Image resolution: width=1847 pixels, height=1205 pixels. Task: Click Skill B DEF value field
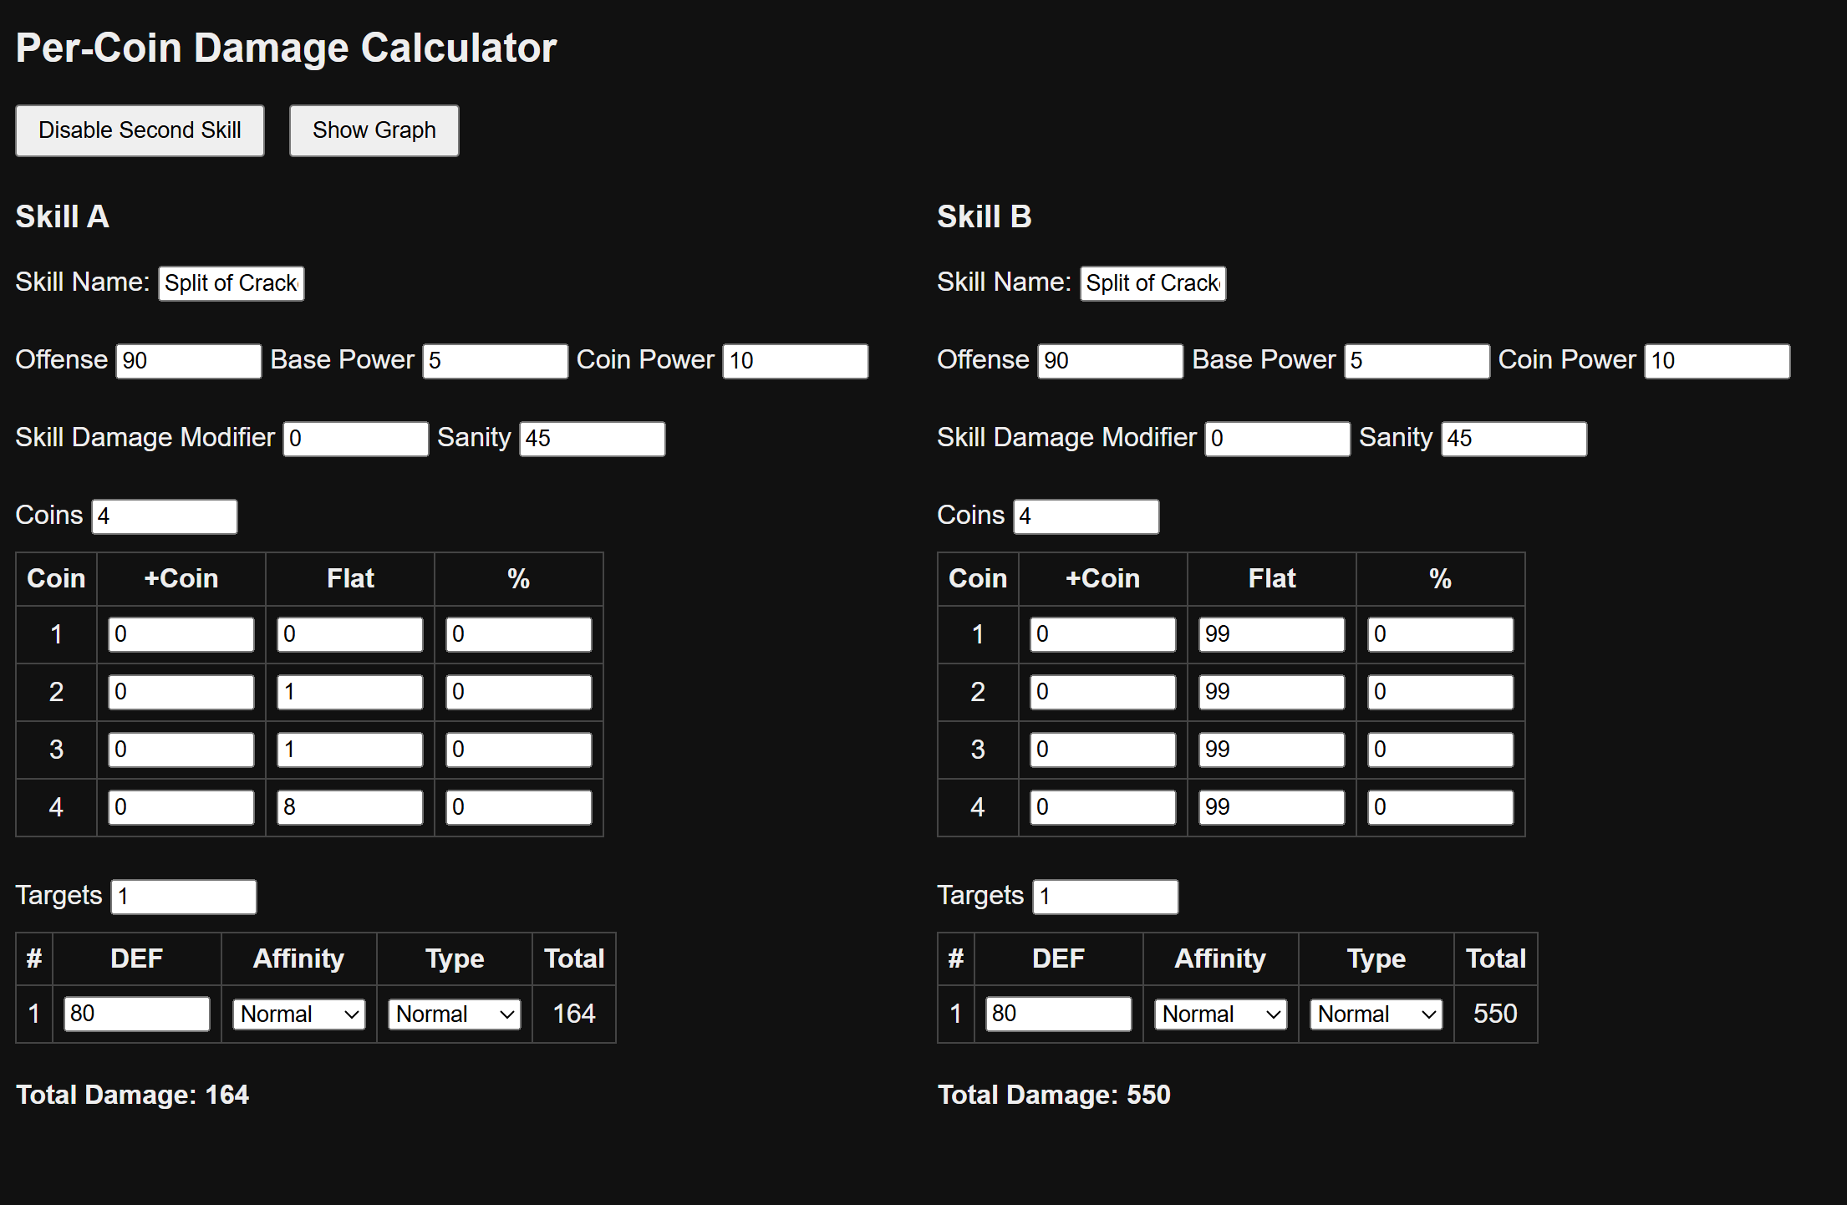(1058, 1014)
